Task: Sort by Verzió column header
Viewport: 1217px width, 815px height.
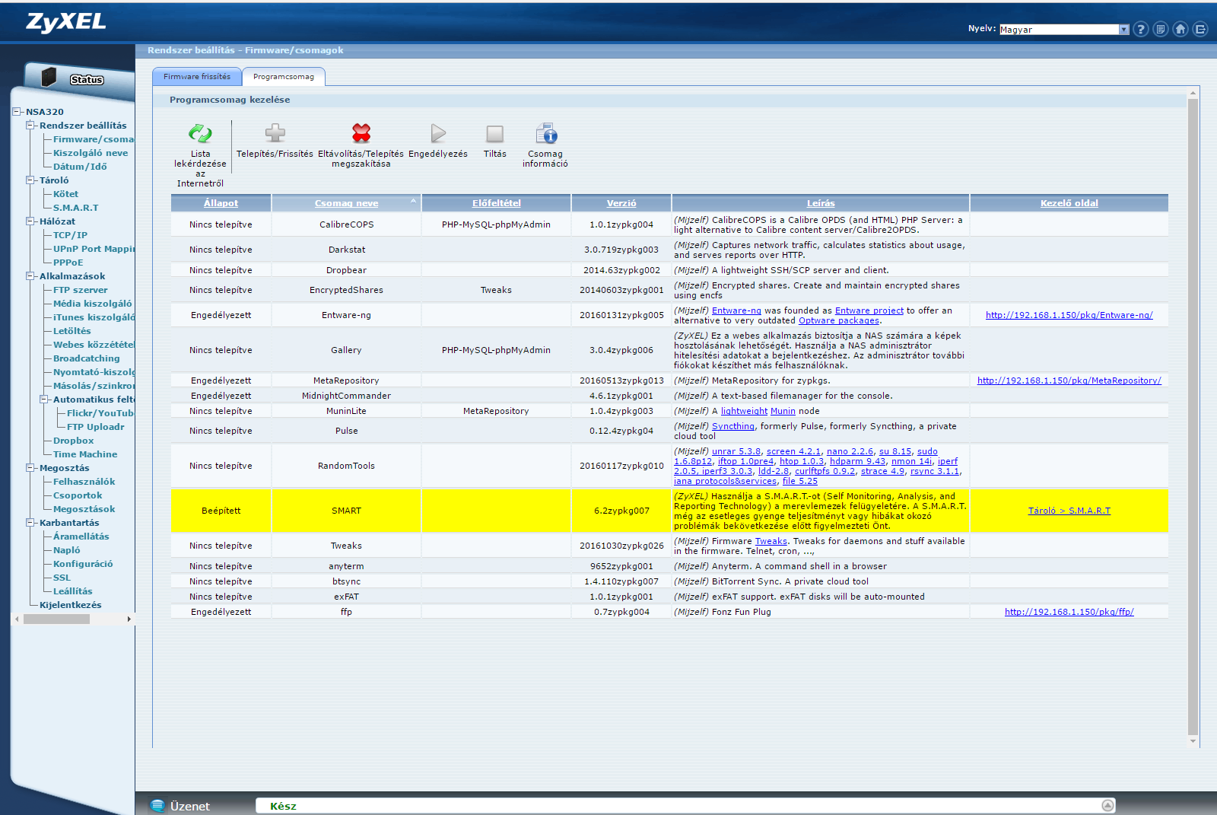Action: click(621, 203)
